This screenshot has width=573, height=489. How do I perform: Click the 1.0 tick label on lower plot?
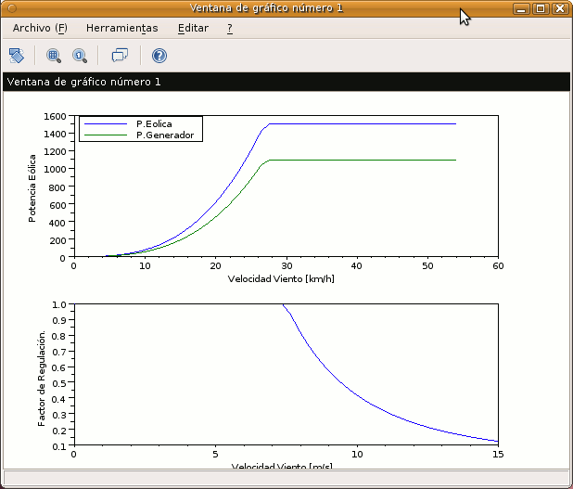pos(58,304)
